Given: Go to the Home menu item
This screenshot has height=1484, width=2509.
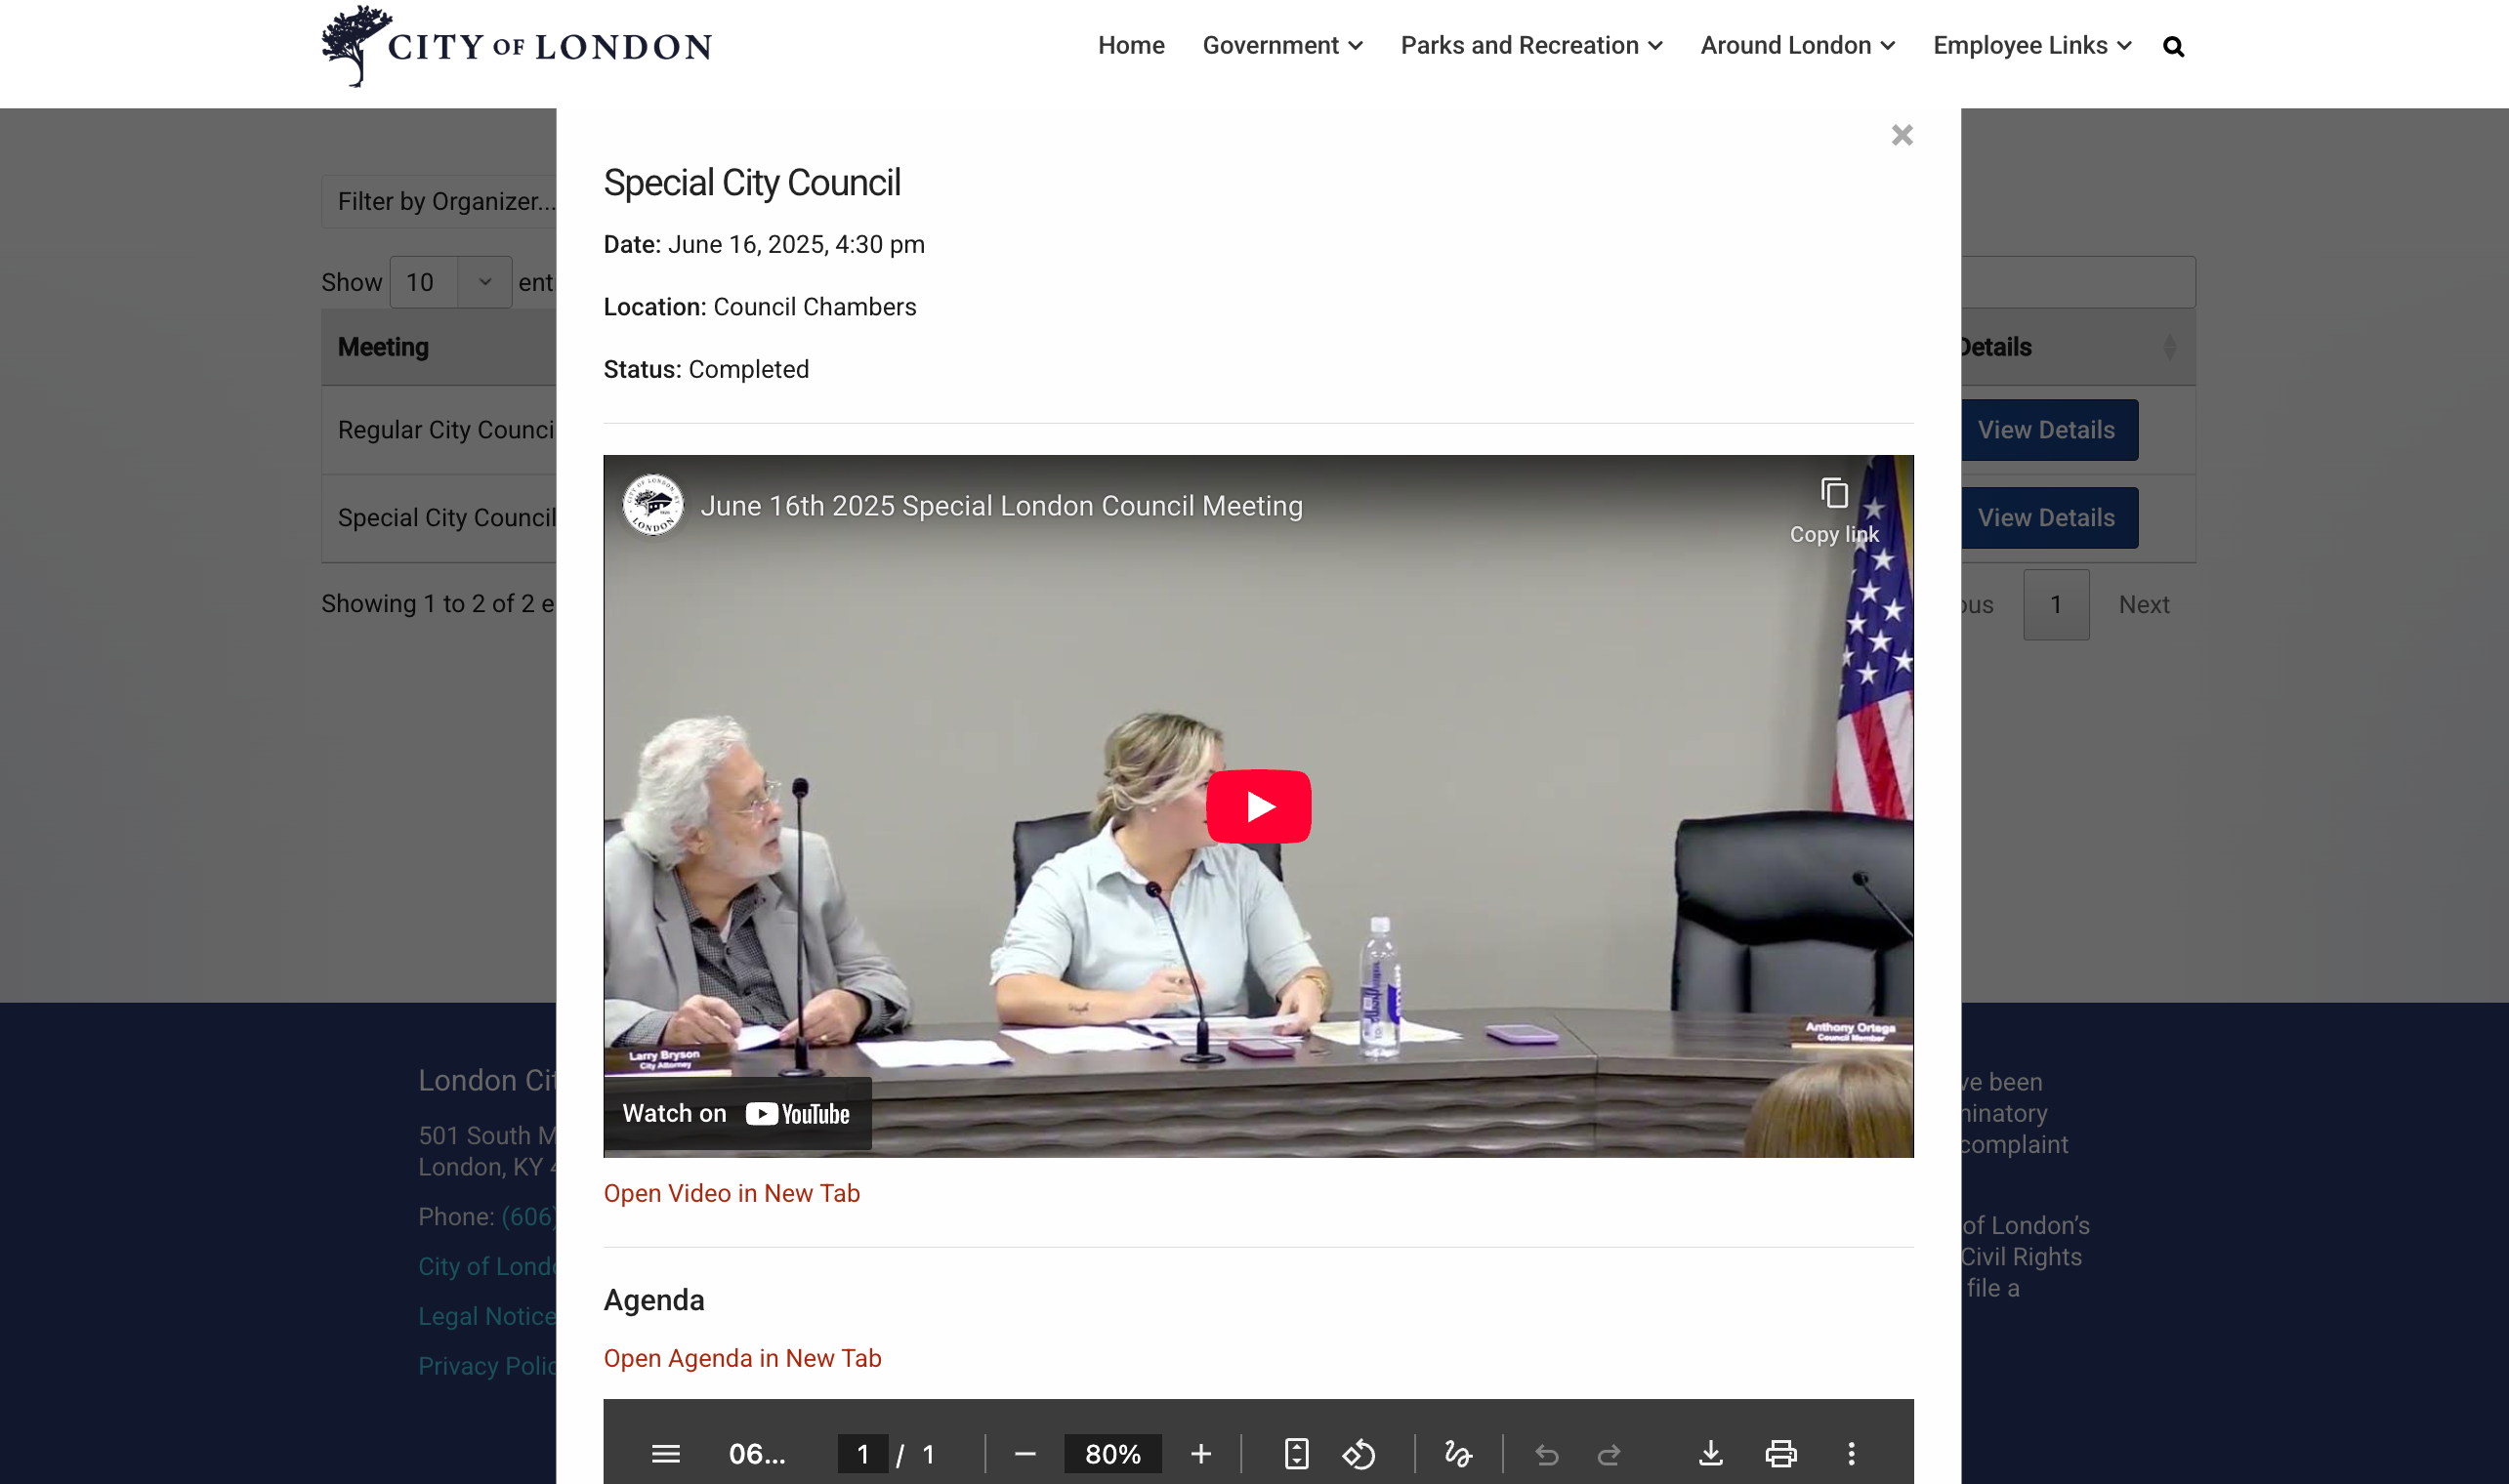Looking at the screenshot, I should (1131, 46).
